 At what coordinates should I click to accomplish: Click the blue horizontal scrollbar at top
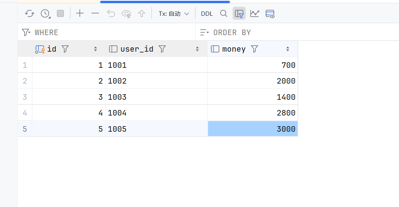click(165, 2)
